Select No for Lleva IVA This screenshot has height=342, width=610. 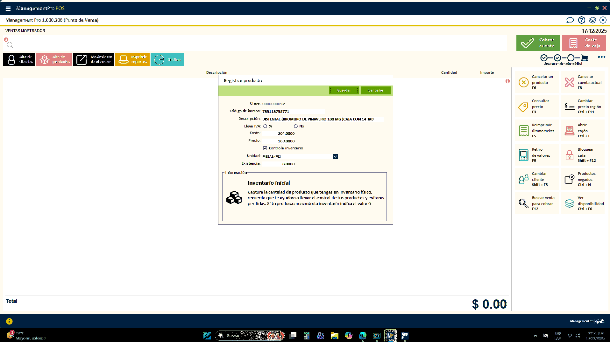click(296, 126)
